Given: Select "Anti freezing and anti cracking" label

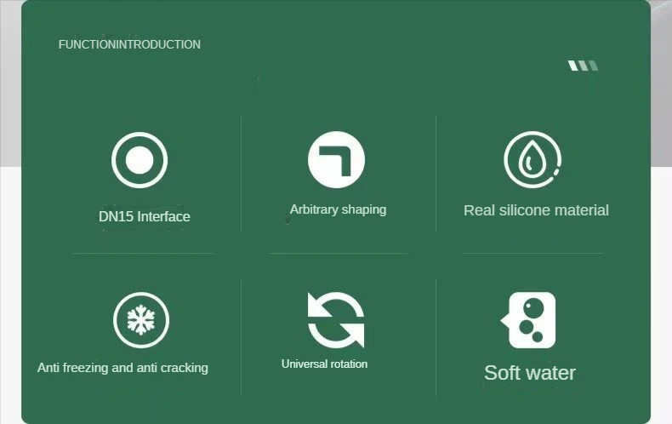Looking at the screenshot, I should (122, 368).
